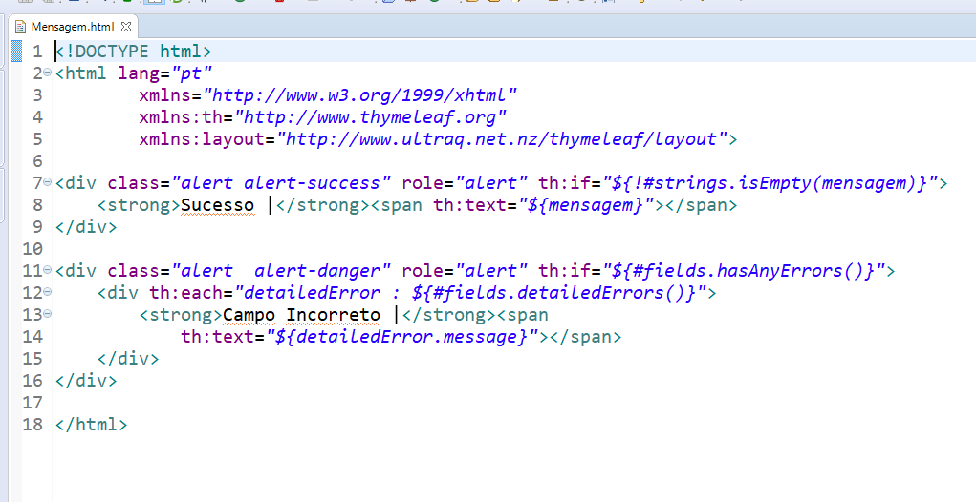976x502 pixels.
Task: Collapse the strong element fold on line 13
Action: [48, 314]
